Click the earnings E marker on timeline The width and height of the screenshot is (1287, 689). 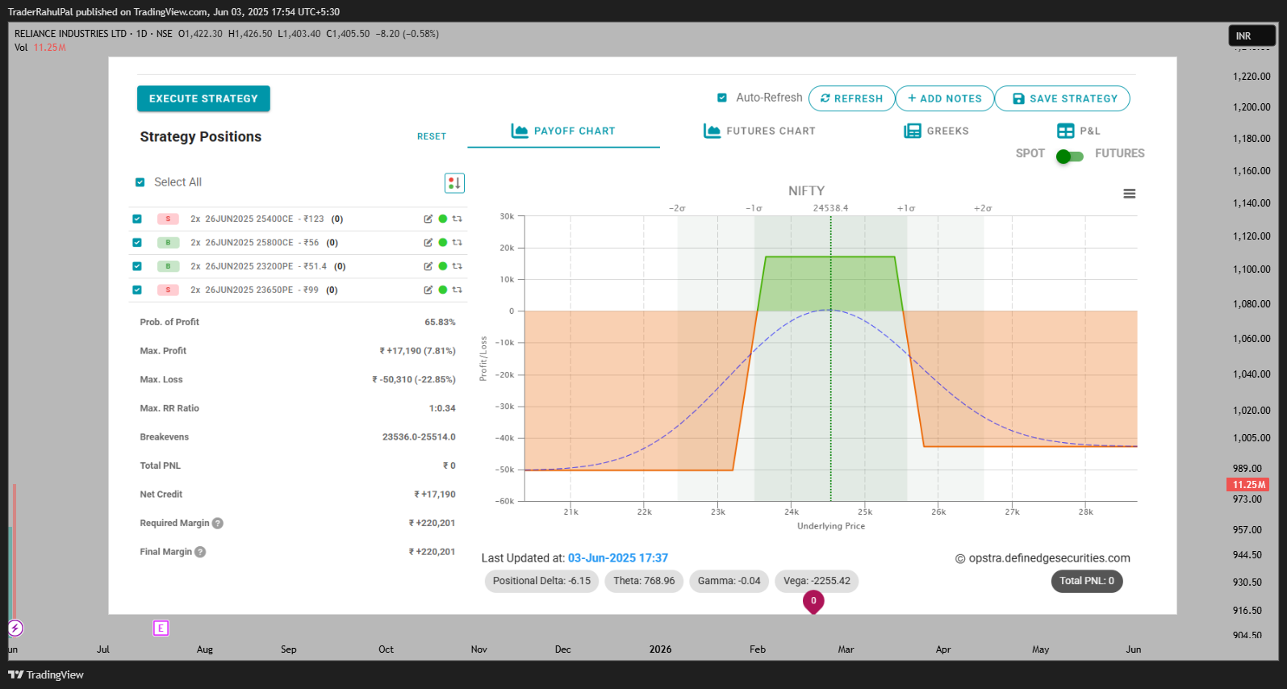[x=161, y=628]
